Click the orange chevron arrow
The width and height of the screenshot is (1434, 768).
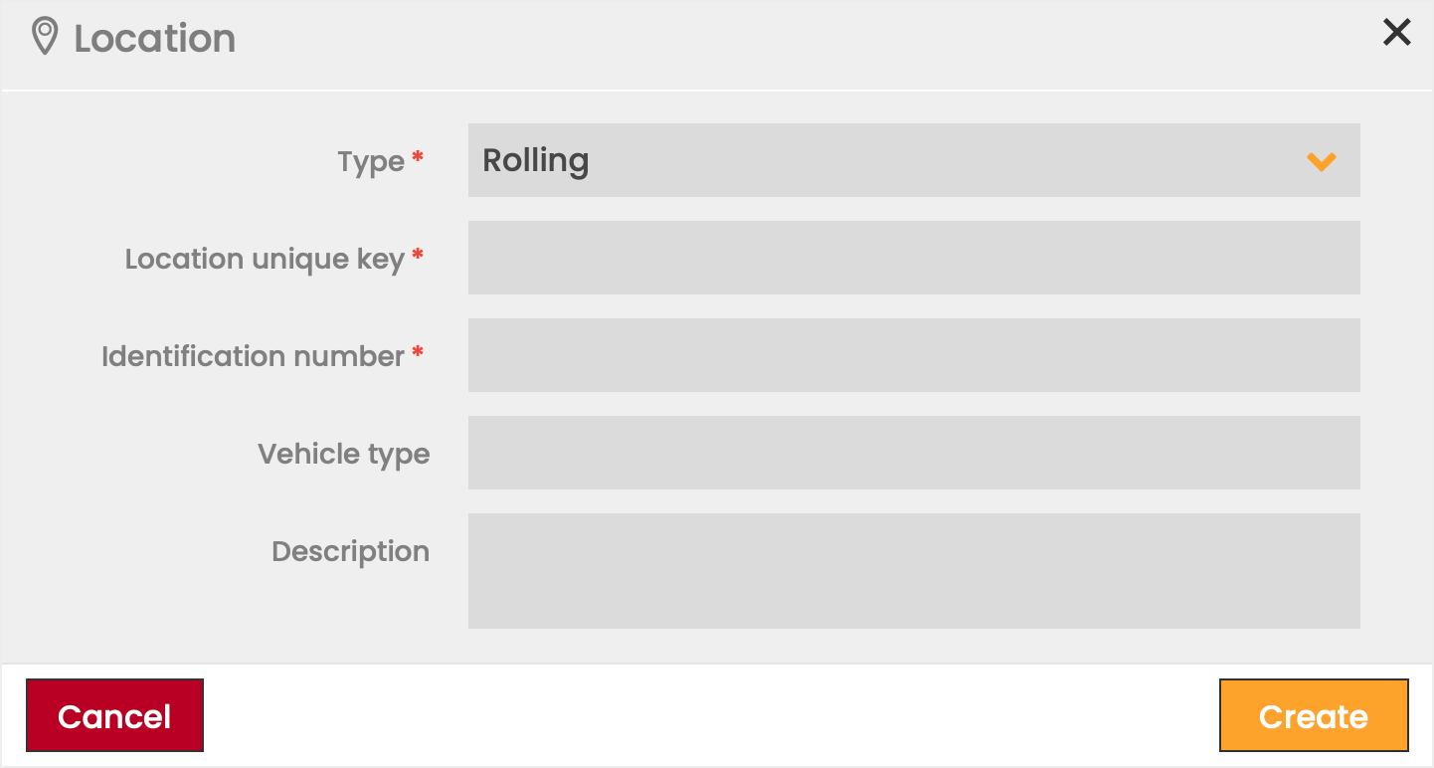tap(1321, 161)
